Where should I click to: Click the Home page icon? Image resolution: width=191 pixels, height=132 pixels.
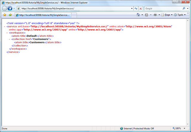pyautogui.click(x=138, y=15)
